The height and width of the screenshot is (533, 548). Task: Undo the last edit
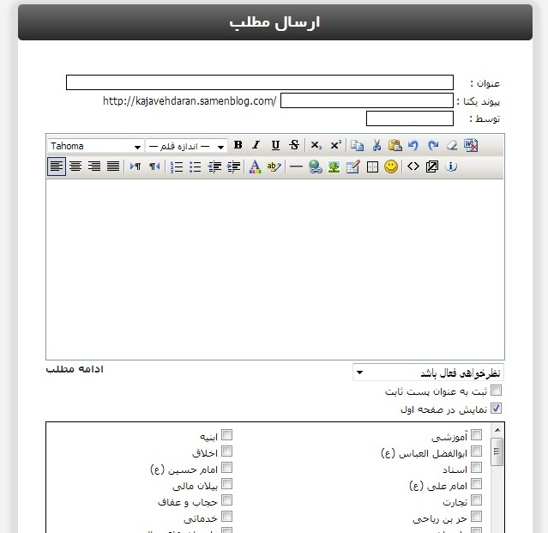[413, 145]
